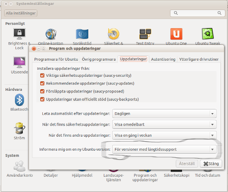Screen dimensions: 228x192
Task: Toggle Viktiga säkerhetsuppdateringar (saucy-security) checkbox
Action: tap(42, 76)
